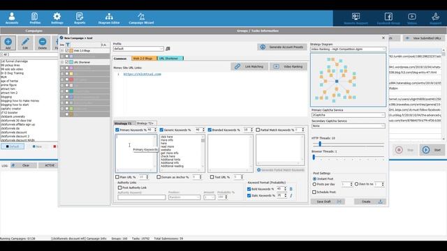Click the Save Draft button
The height and width of the screenshot is (251, 447).
(x=328, y=201)
